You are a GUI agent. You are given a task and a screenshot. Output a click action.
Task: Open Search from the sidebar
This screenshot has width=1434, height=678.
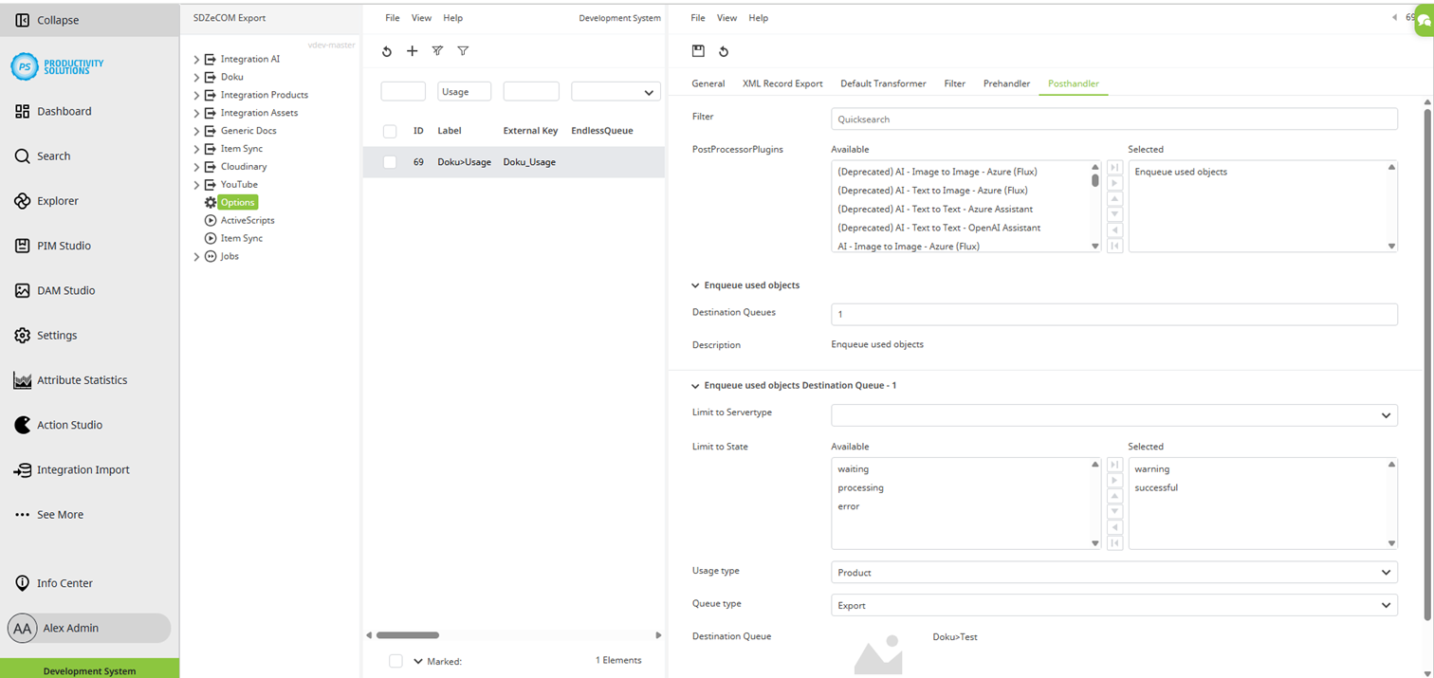click(x=43, y=156)
